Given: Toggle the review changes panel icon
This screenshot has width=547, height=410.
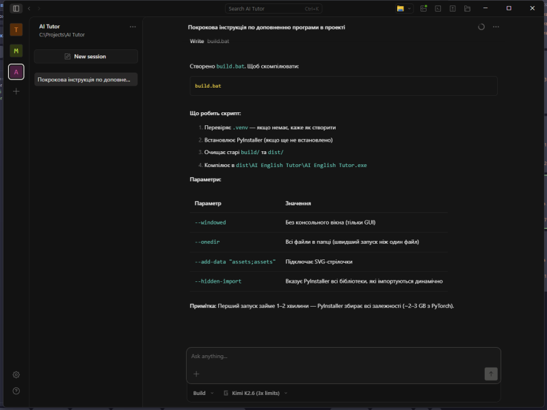Looking at the screenshot, I should point(453,8).
